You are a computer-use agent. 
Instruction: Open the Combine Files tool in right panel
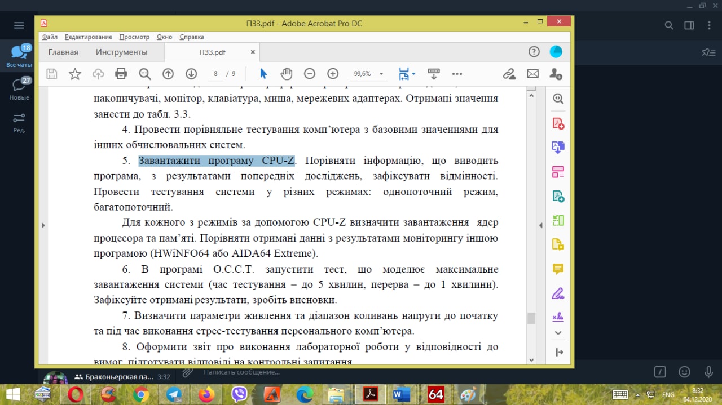[x=558, y=148]
